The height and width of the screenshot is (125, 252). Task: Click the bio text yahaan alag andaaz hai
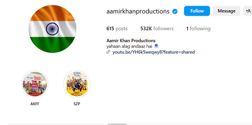[129, 46]
